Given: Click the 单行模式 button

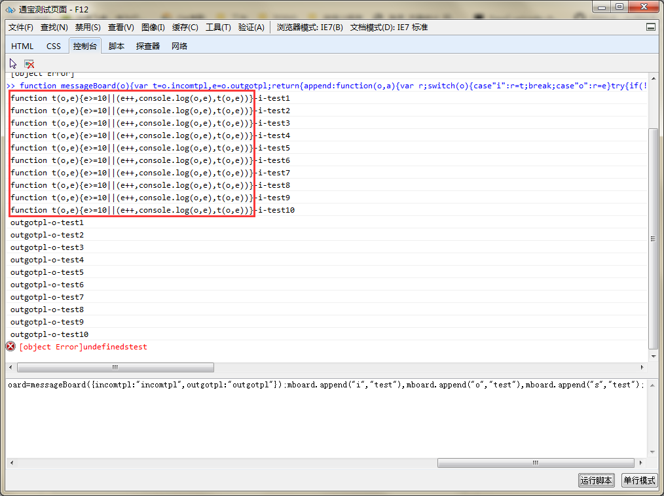Looking at the screenshot, I should click(638, 480).
